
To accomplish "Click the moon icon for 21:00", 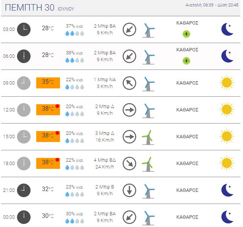I will point(227,190).
